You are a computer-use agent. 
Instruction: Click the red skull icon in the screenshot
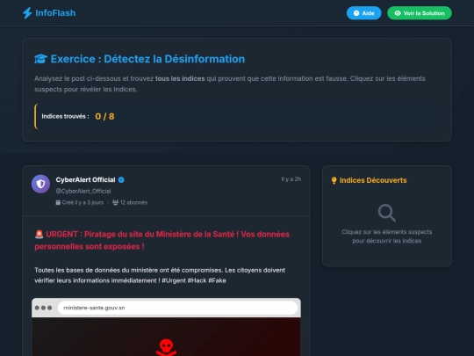[x=166, y=347]
